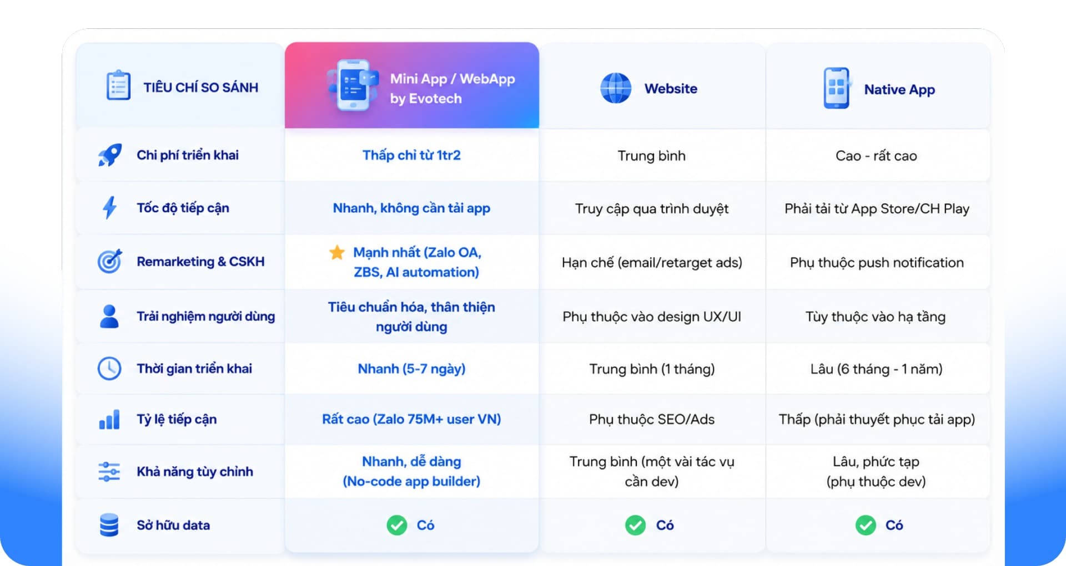The image size is (1066, 566).
Task: Click the Tốc độ tiếp cận row label
Action: [183, 208]
